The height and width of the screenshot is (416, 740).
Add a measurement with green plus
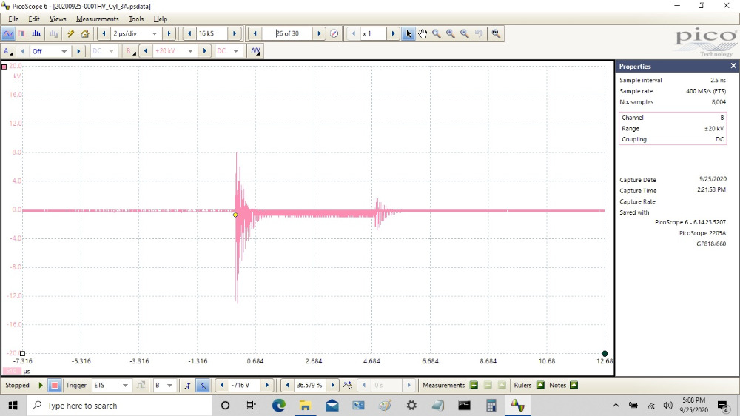(474, 385)
